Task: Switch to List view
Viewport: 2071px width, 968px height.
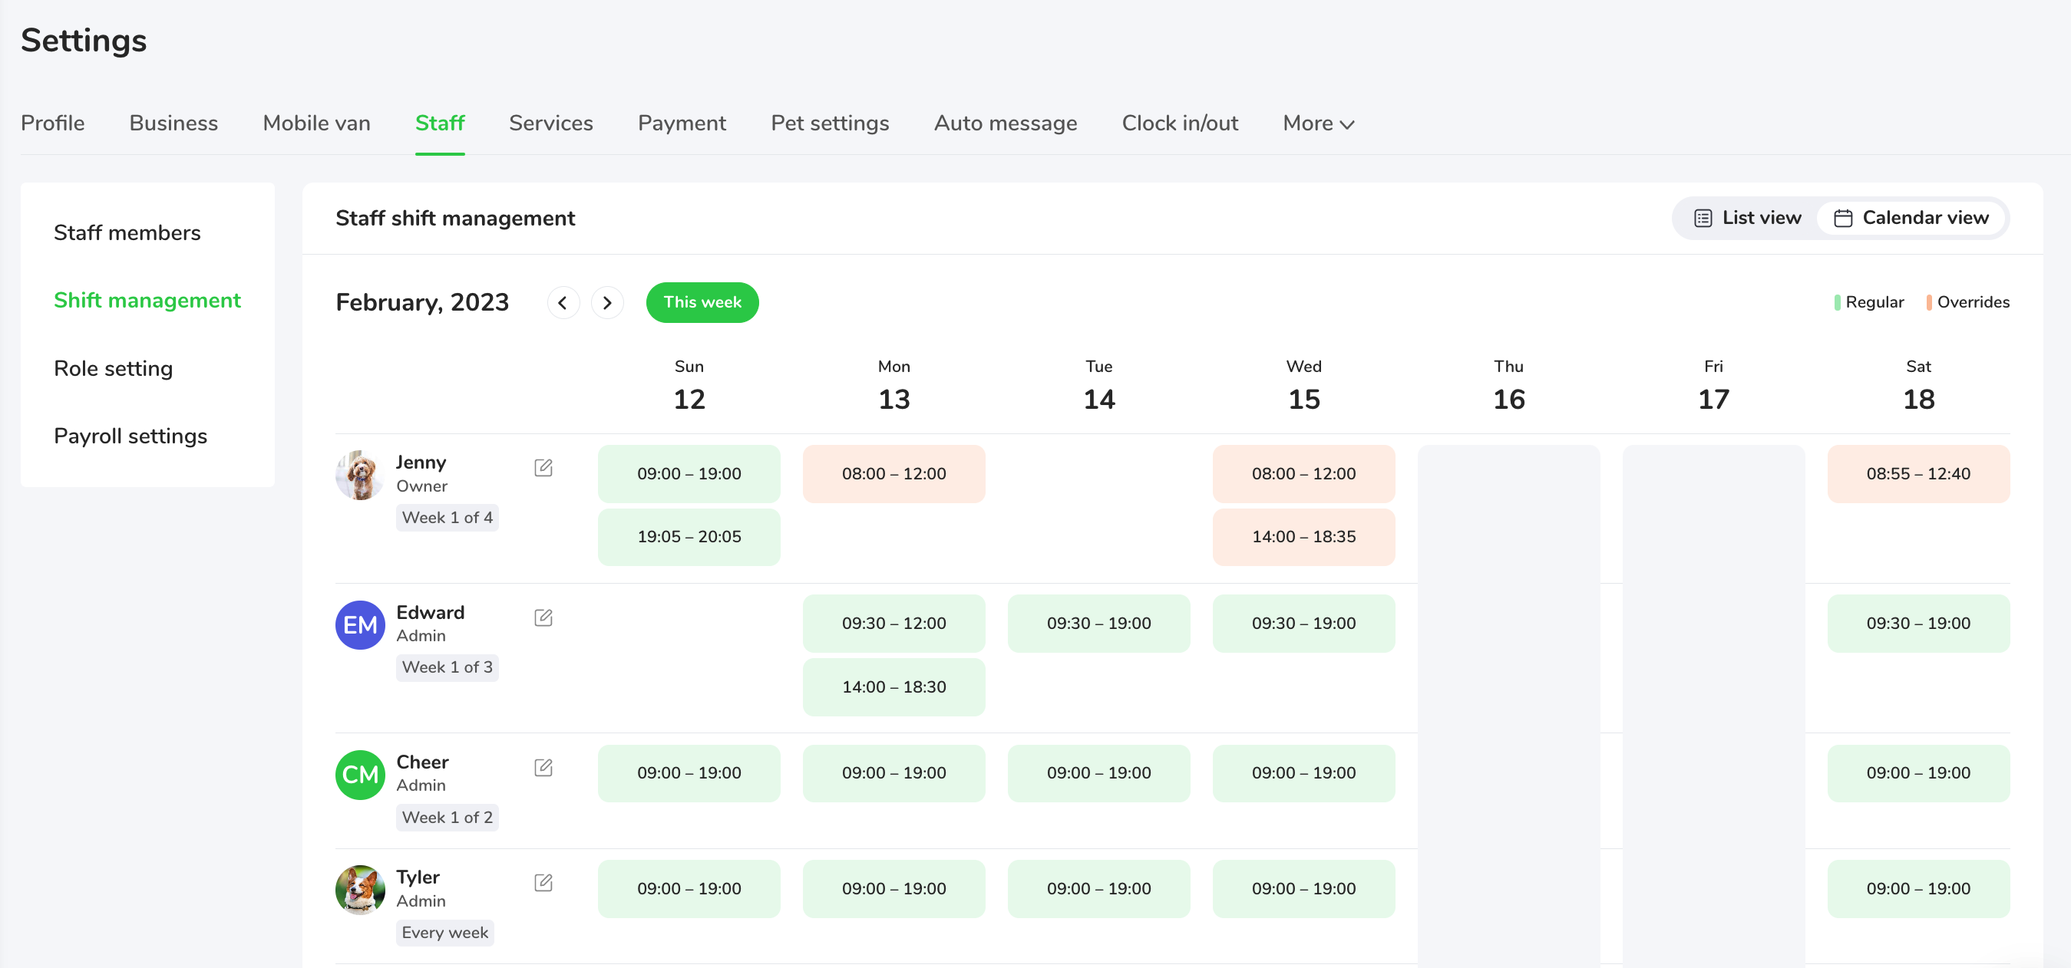Action: (x=1748, y=218)
